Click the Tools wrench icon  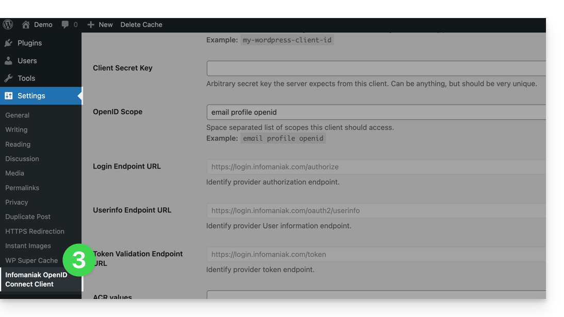(9, 78)
